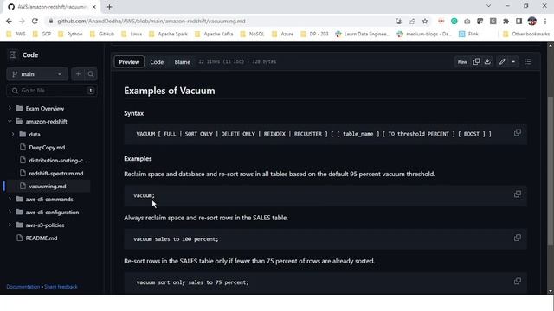Open Azure bookmarks folder
Viewport: 554px width, 311px height.
click(282, 34)
